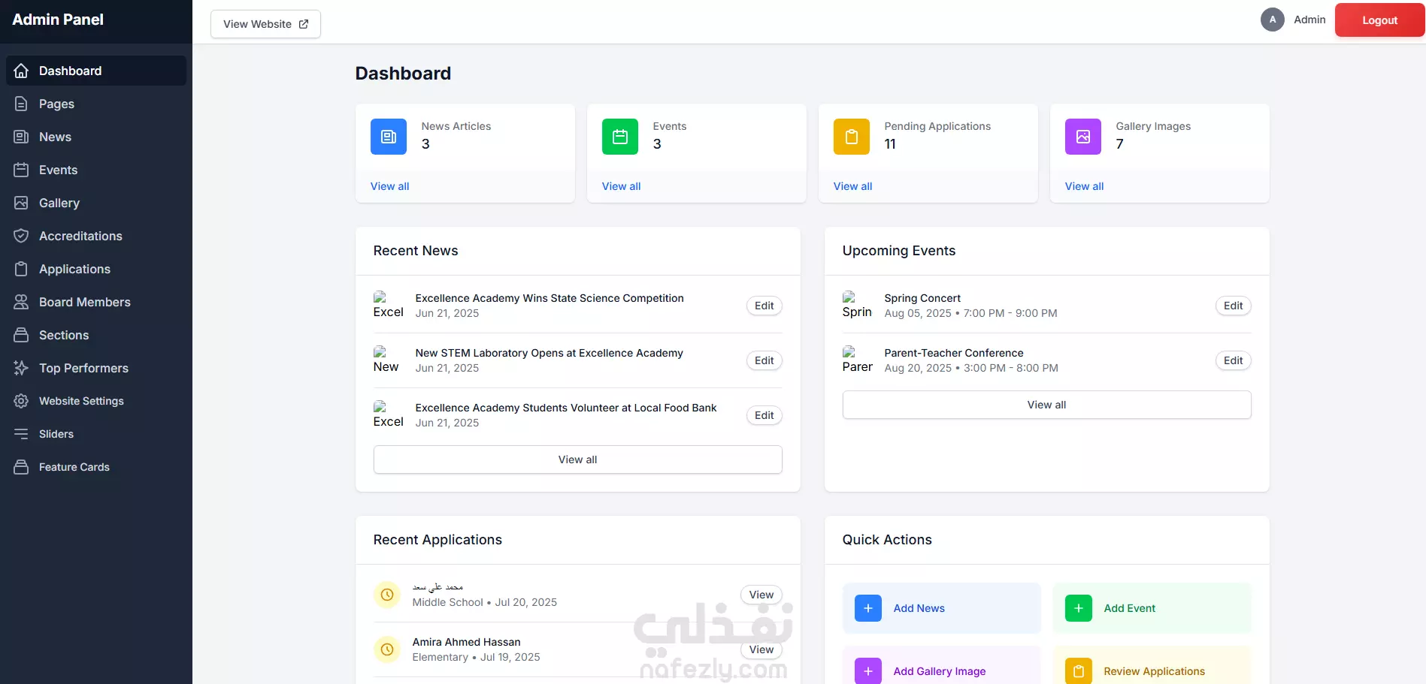The image size is (1426, 684).
Task: Open Website Settings in the sidebar
Action: click(96, 401)
